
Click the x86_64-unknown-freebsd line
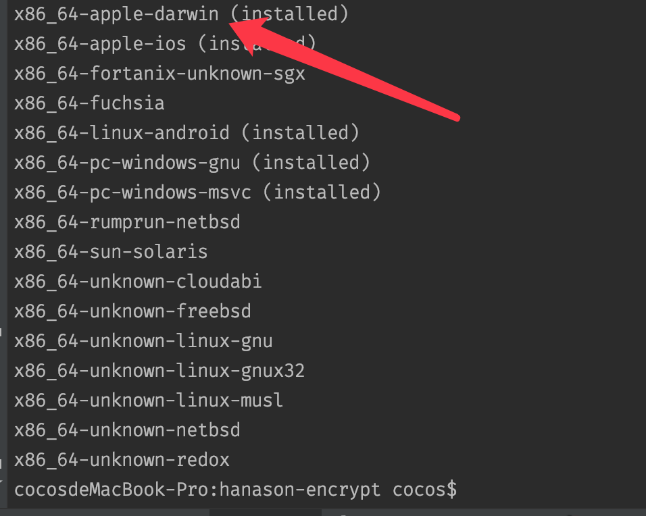click(x=132, y=311)
